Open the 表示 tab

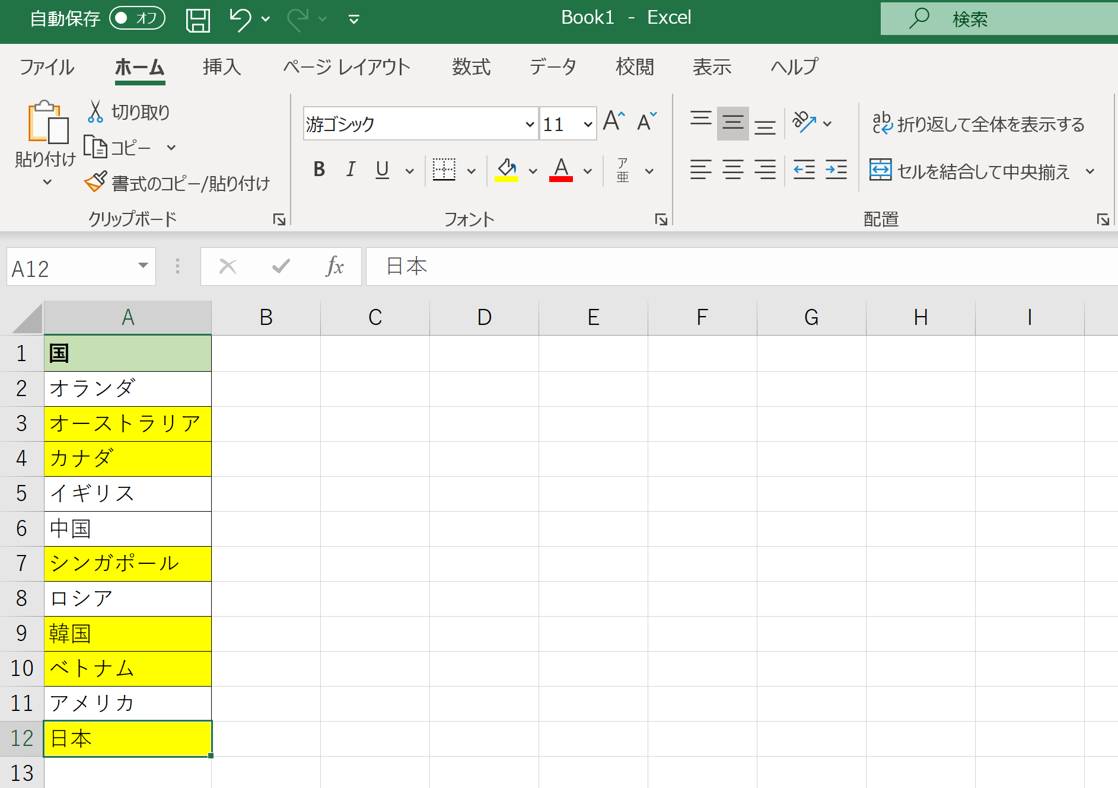712,67
